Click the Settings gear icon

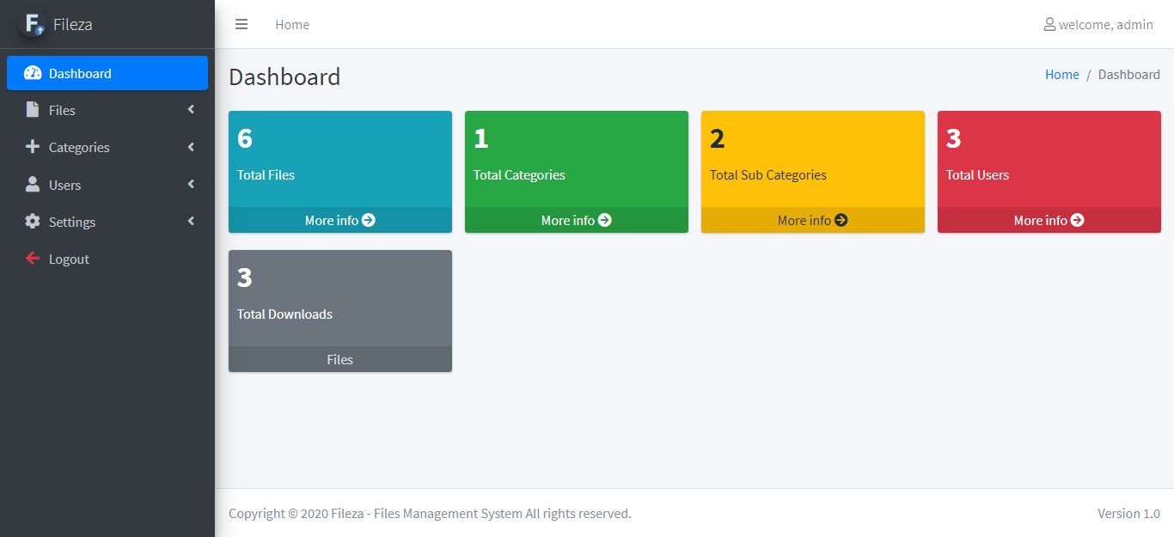click(x=33, y=222)
